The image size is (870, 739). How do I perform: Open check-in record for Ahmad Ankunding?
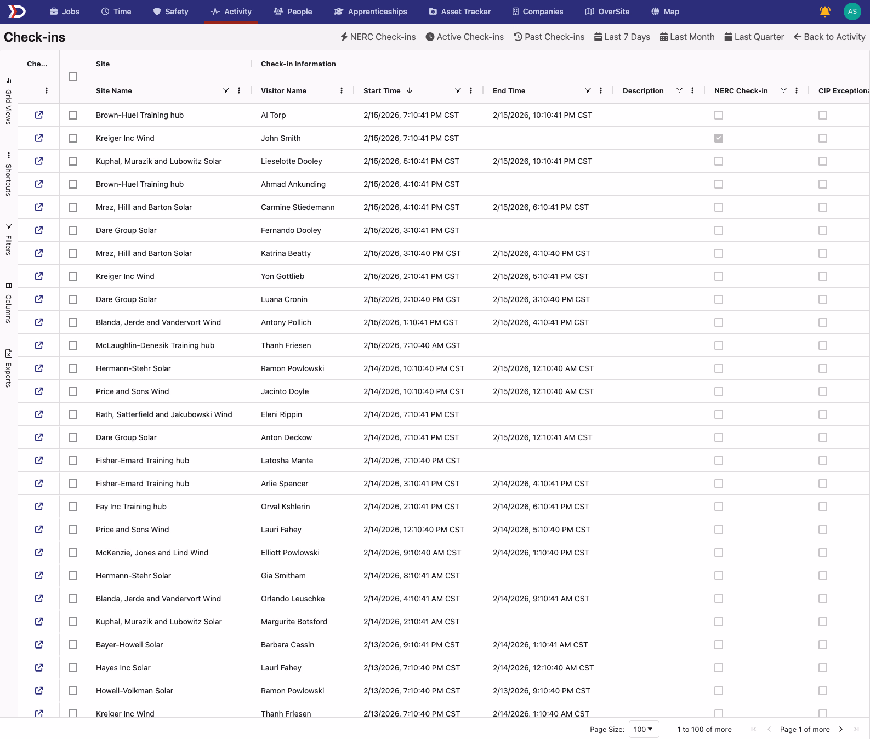[x=39, y=184]
